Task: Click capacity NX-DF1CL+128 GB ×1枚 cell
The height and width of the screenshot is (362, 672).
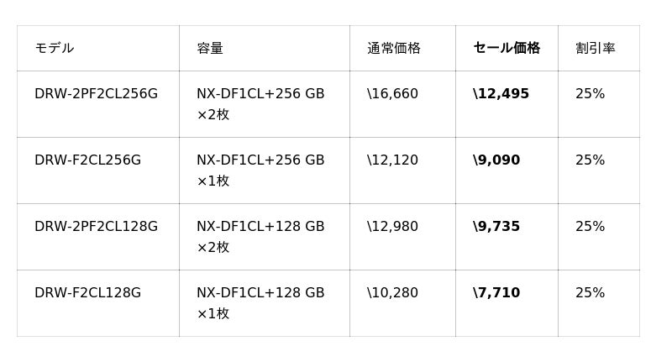Action: point(260,303)
